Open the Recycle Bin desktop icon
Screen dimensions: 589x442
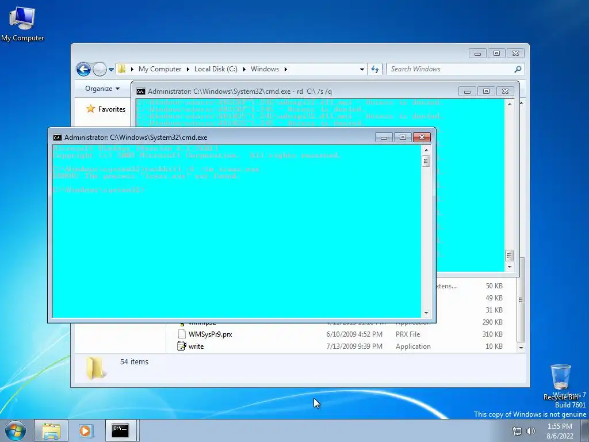(x=560, y=381)
